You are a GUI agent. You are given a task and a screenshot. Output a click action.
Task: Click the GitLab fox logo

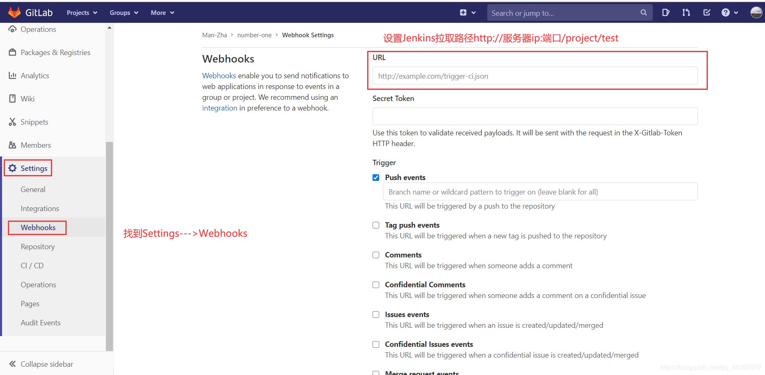14,12
